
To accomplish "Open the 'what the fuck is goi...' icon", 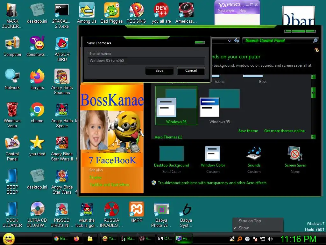I will click(x=87, y=214).
